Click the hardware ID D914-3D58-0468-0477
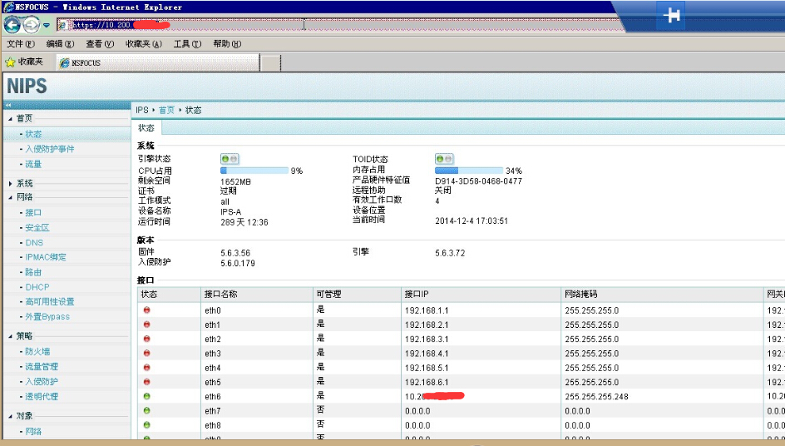This screenshot has height=446, width=785. pos(479,181)
